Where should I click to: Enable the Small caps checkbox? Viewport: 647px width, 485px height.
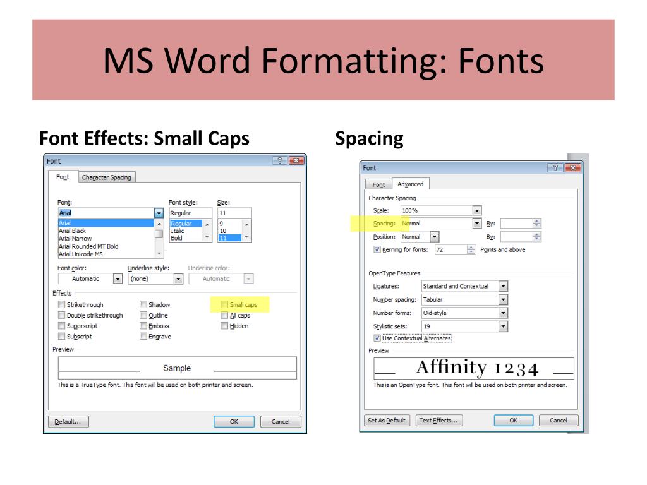pyautogui.click(x=224, y=304)
